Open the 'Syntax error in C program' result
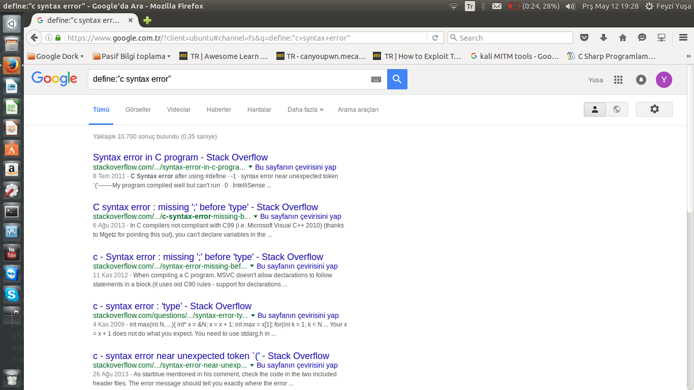 pyautogui.click(x=180, y=157)
